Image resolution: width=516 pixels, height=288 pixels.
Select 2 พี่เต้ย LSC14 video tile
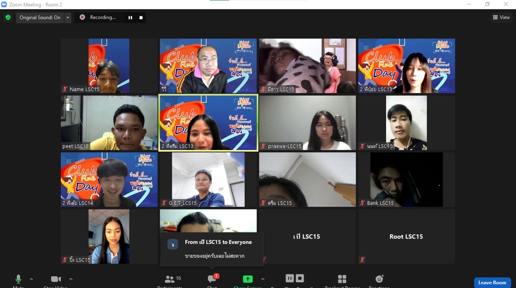pyautogui.click(x=109, y=180)
